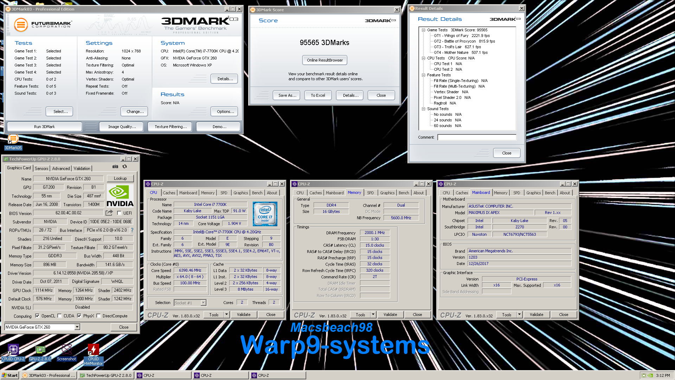675x380 pixels.
Task: Click the Save As button
Action: [287, 95]
